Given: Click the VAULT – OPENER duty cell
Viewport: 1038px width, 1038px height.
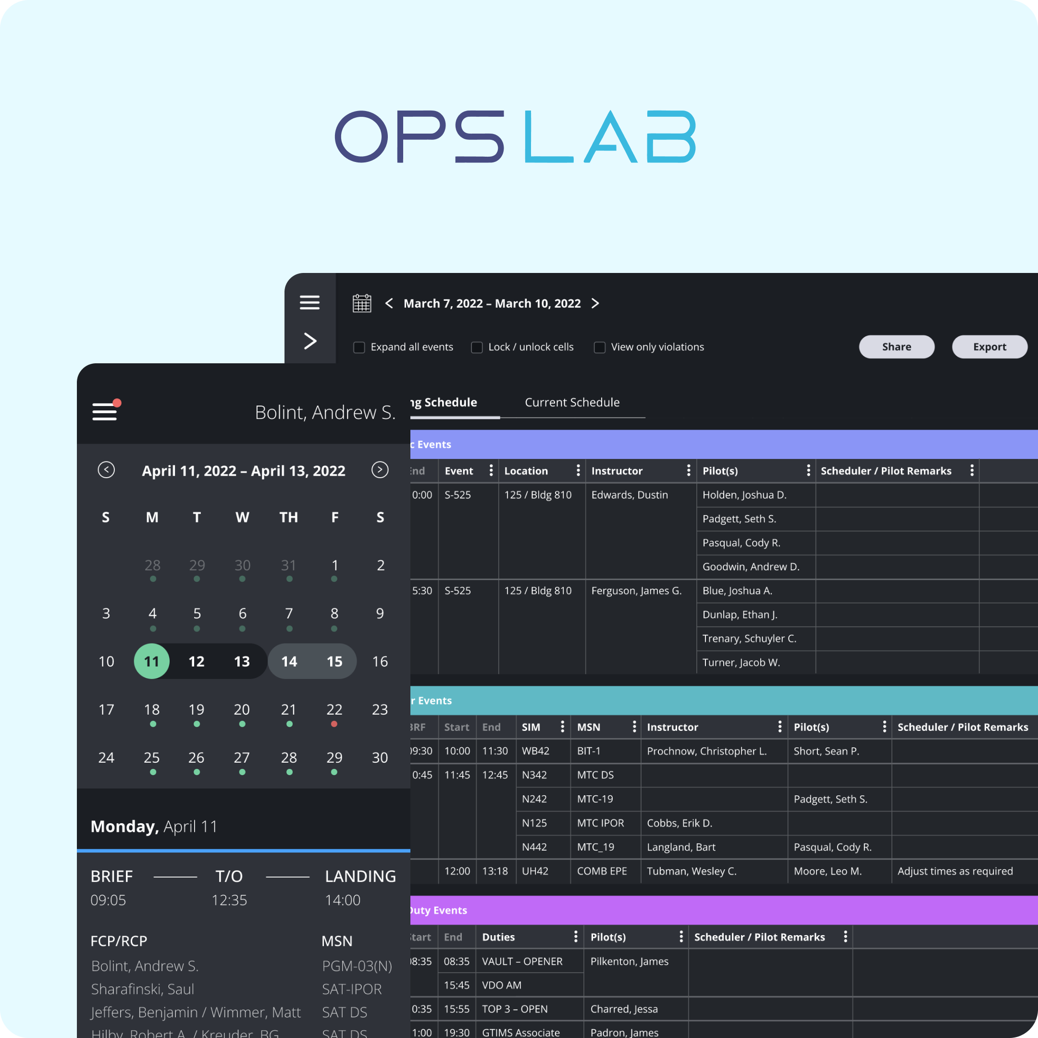Looking at the screenshot, I should pyautogui.click(x=530, y=961).
